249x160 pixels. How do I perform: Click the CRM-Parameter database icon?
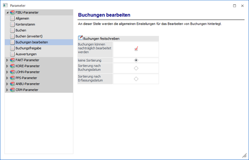[x=12, y=90]
